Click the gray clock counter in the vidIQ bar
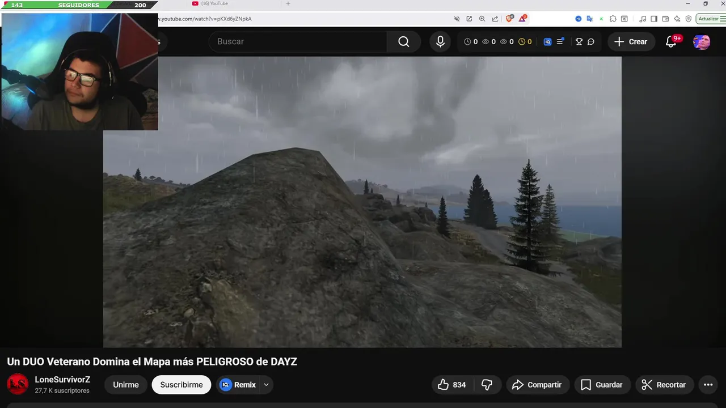This screenshot has height=408, width=726. coord(471,41)
